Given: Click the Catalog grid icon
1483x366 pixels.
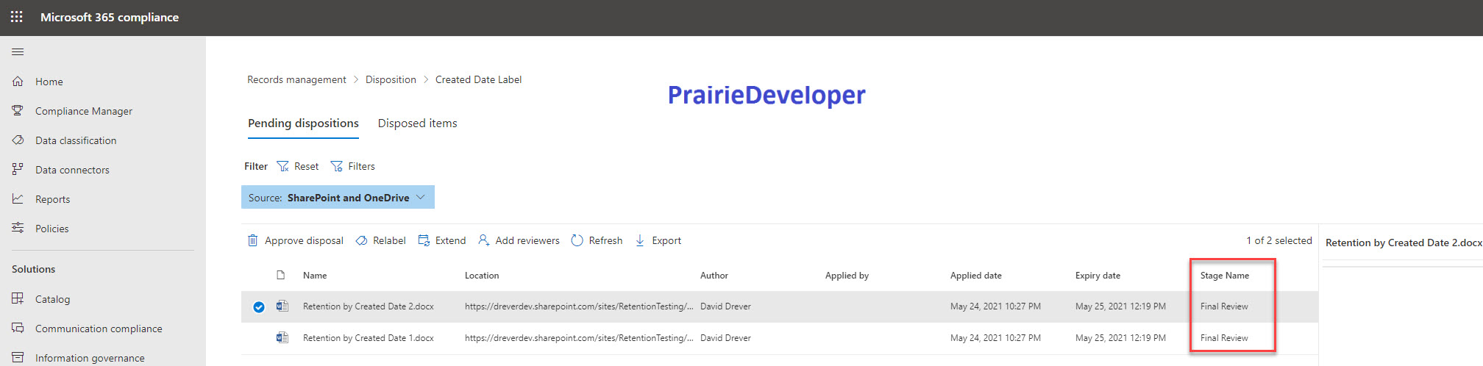Looking at the screenshot, I should coord(18,298).
